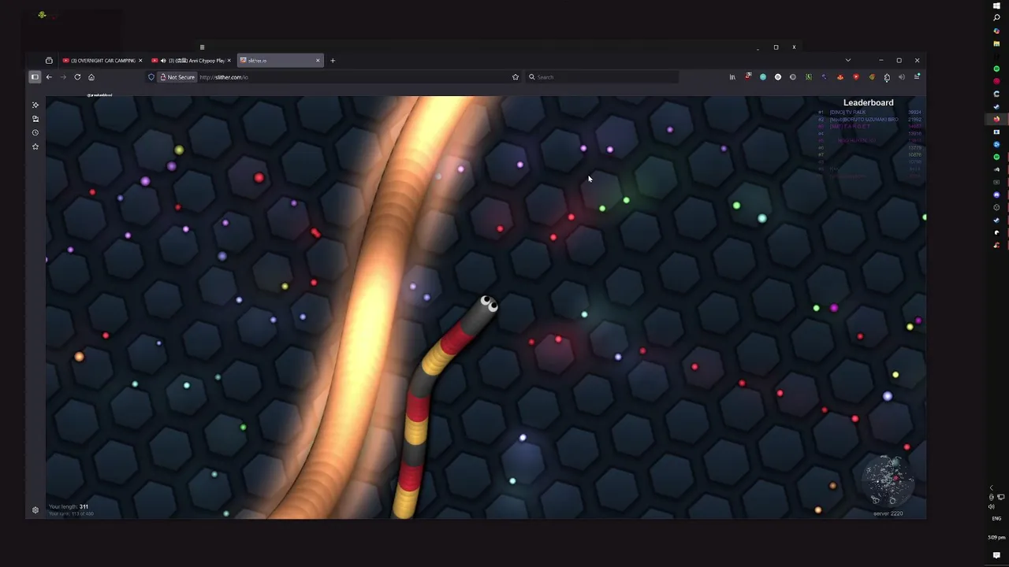
Task: Close the Anri Citypop Play tab
Action: click(x=229, y=61)
